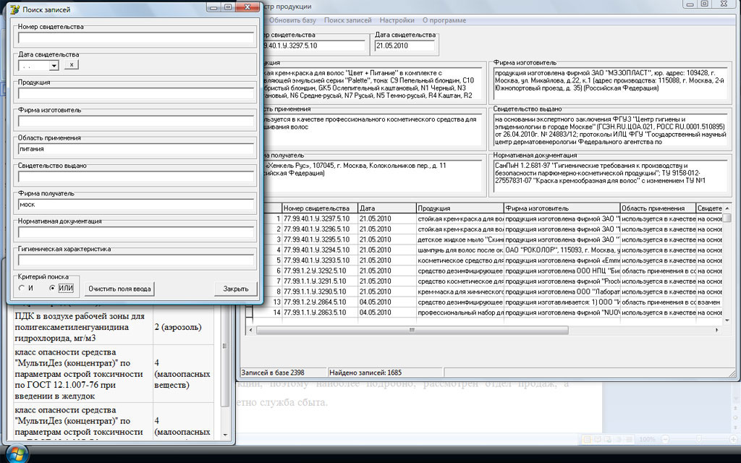Click the Windows Start orb
The height and width of the screenshot is (463, 741).
point(16,454)
